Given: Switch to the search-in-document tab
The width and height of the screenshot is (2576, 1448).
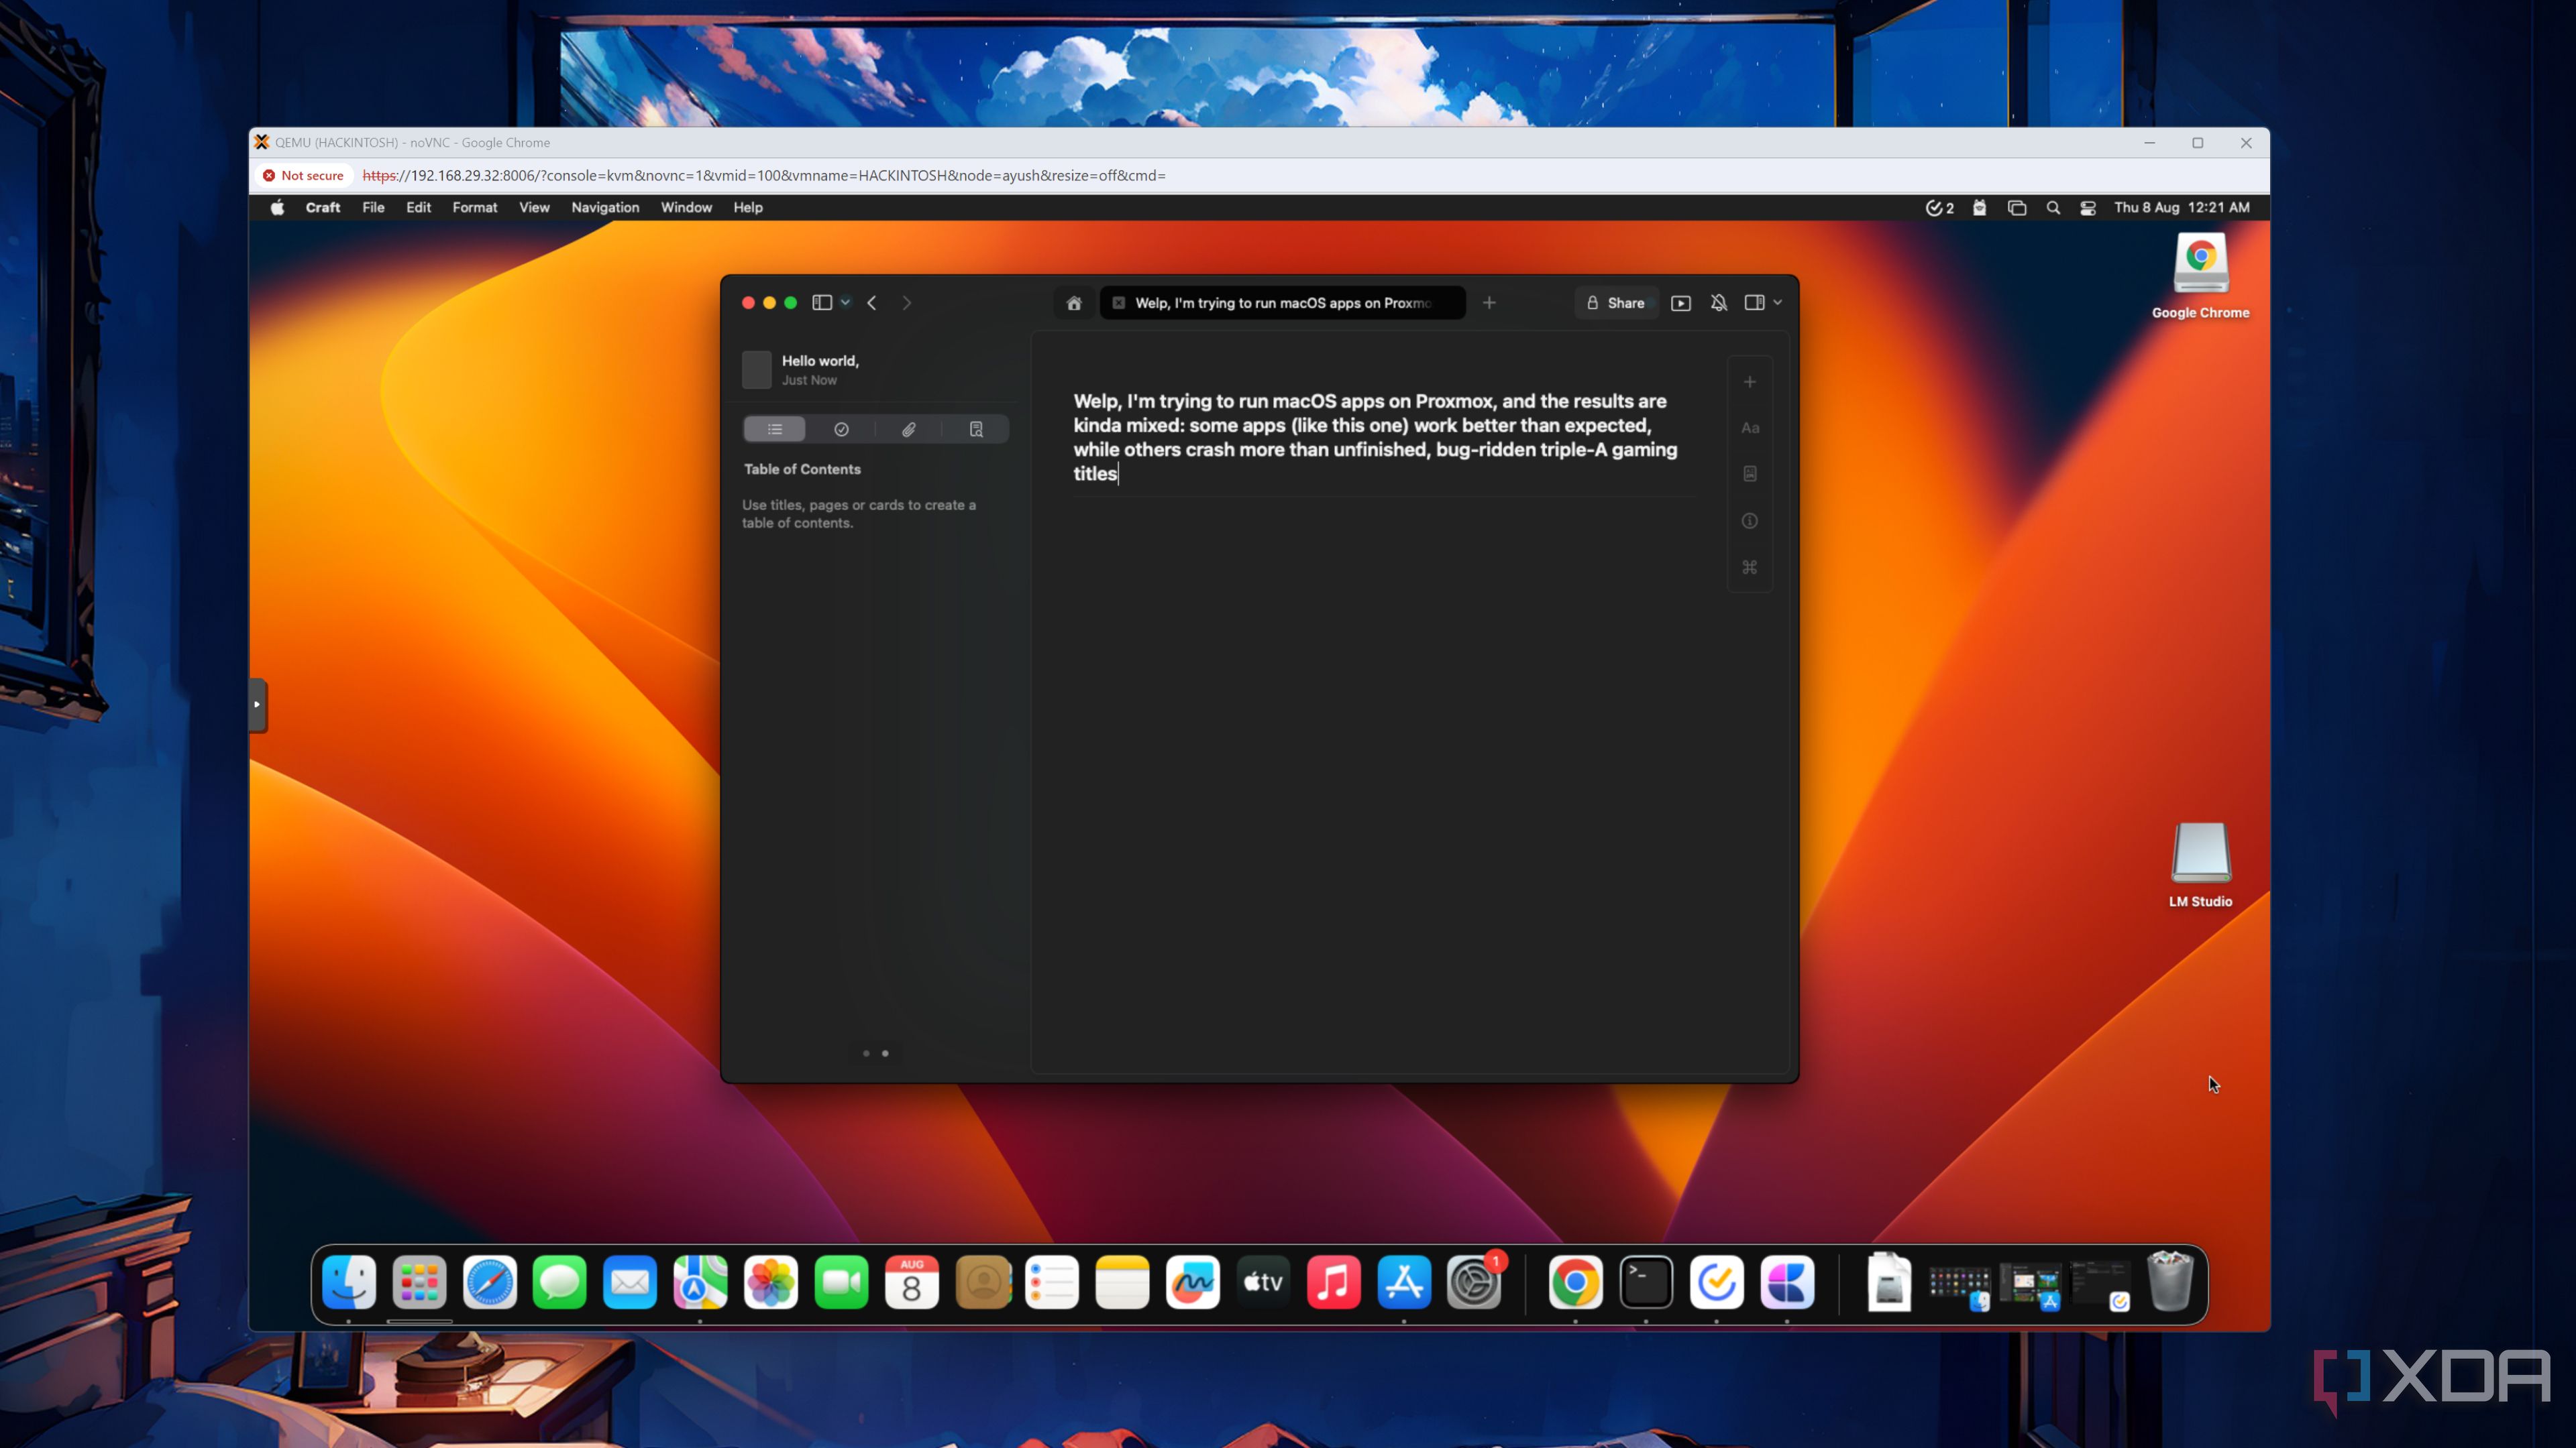Looking at the screenshot, I should click(x=976, y=430).
